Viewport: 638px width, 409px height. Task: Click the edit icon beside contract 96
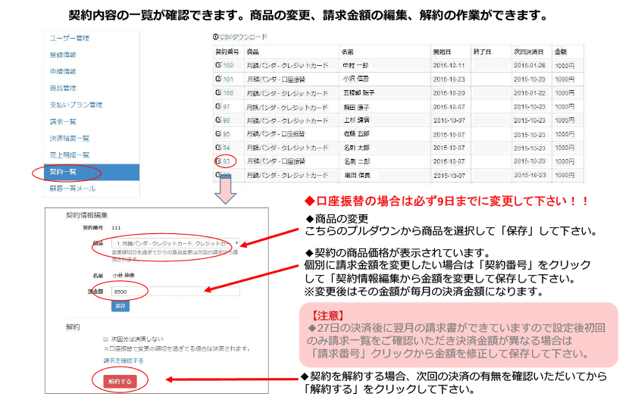coord(218,120)
